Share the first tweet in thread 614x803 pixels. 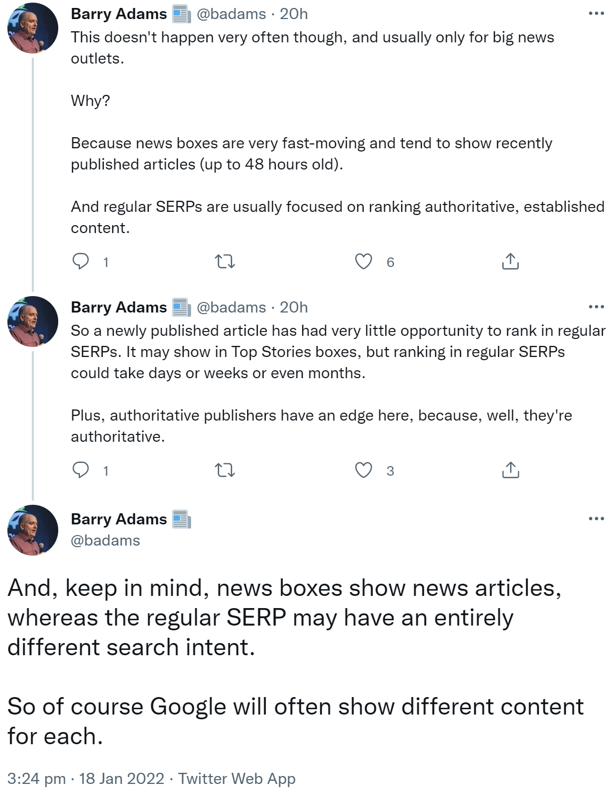click(x=510, y=262)
